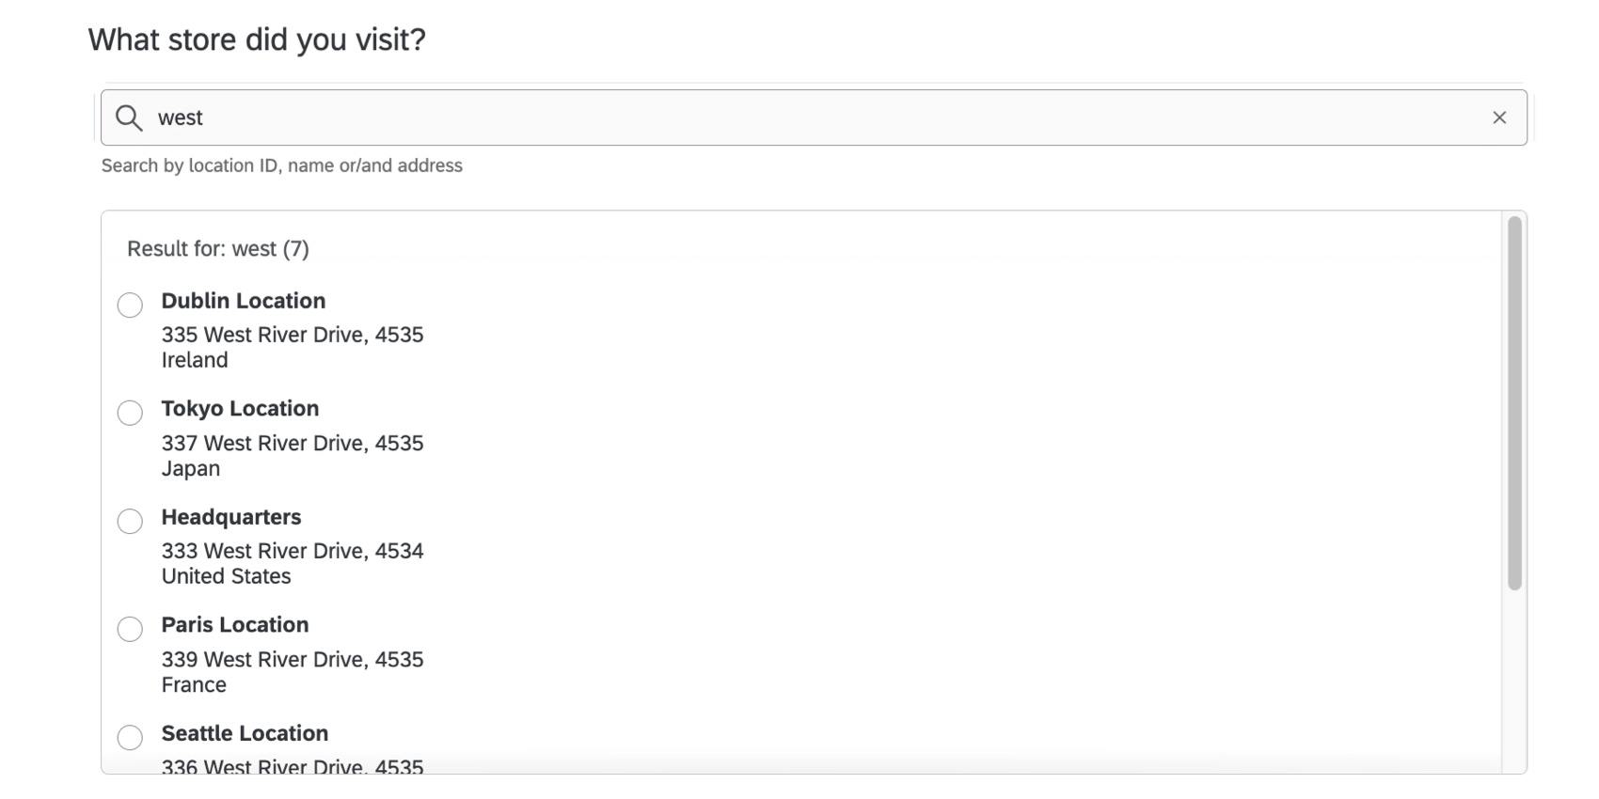
Task: Select the Paris Location option
Action: point(130,629)
